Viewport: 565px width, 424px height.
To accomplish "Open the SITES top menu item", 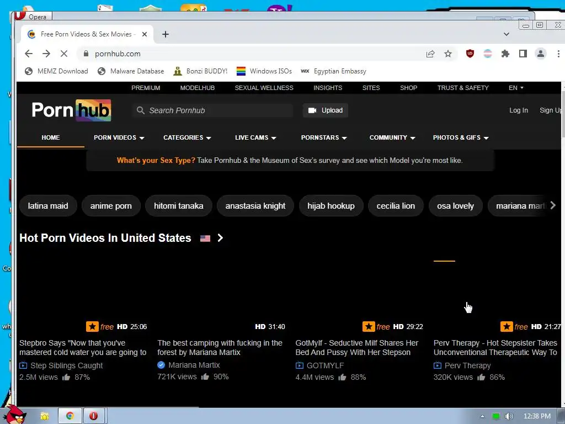I will (x=371, y=88).
